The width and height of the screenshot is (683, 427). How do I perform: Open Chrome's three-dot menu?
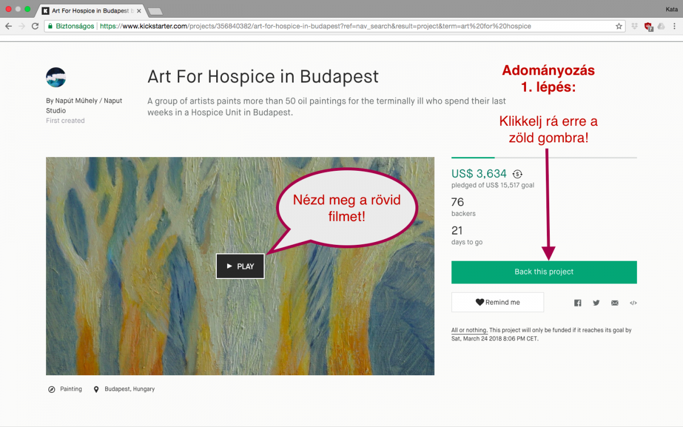pos(674,26)
